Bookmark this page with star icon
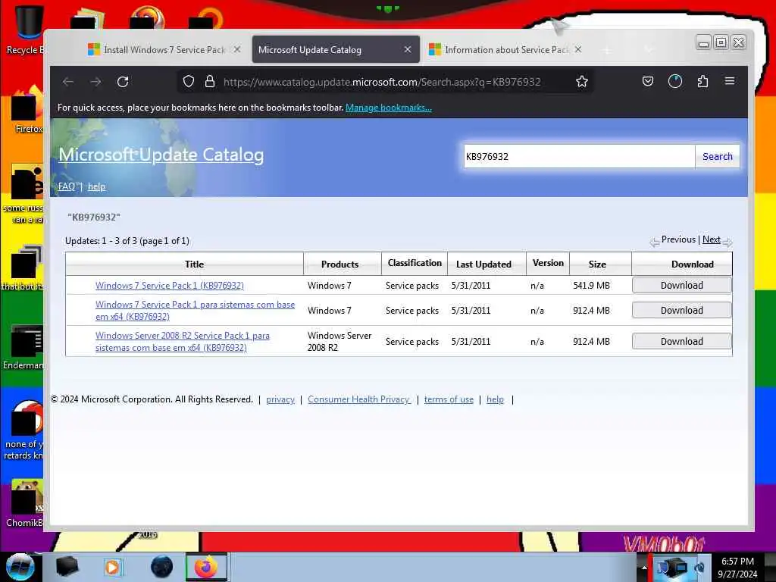Viewport: 776px width, 582px height. tap(582, 82)
